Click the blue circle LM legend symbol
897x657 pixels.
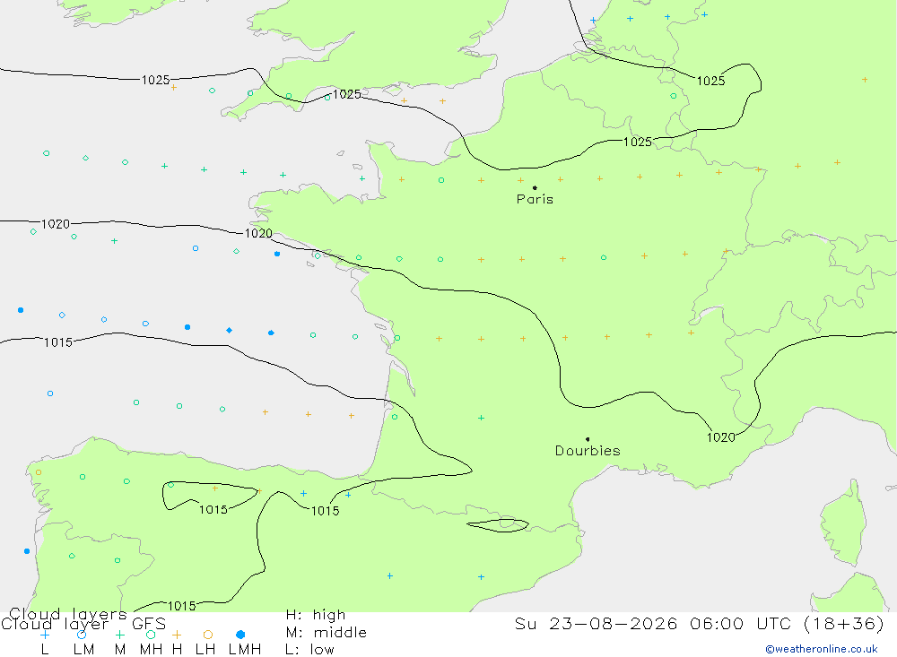click(x=82, y=635)
